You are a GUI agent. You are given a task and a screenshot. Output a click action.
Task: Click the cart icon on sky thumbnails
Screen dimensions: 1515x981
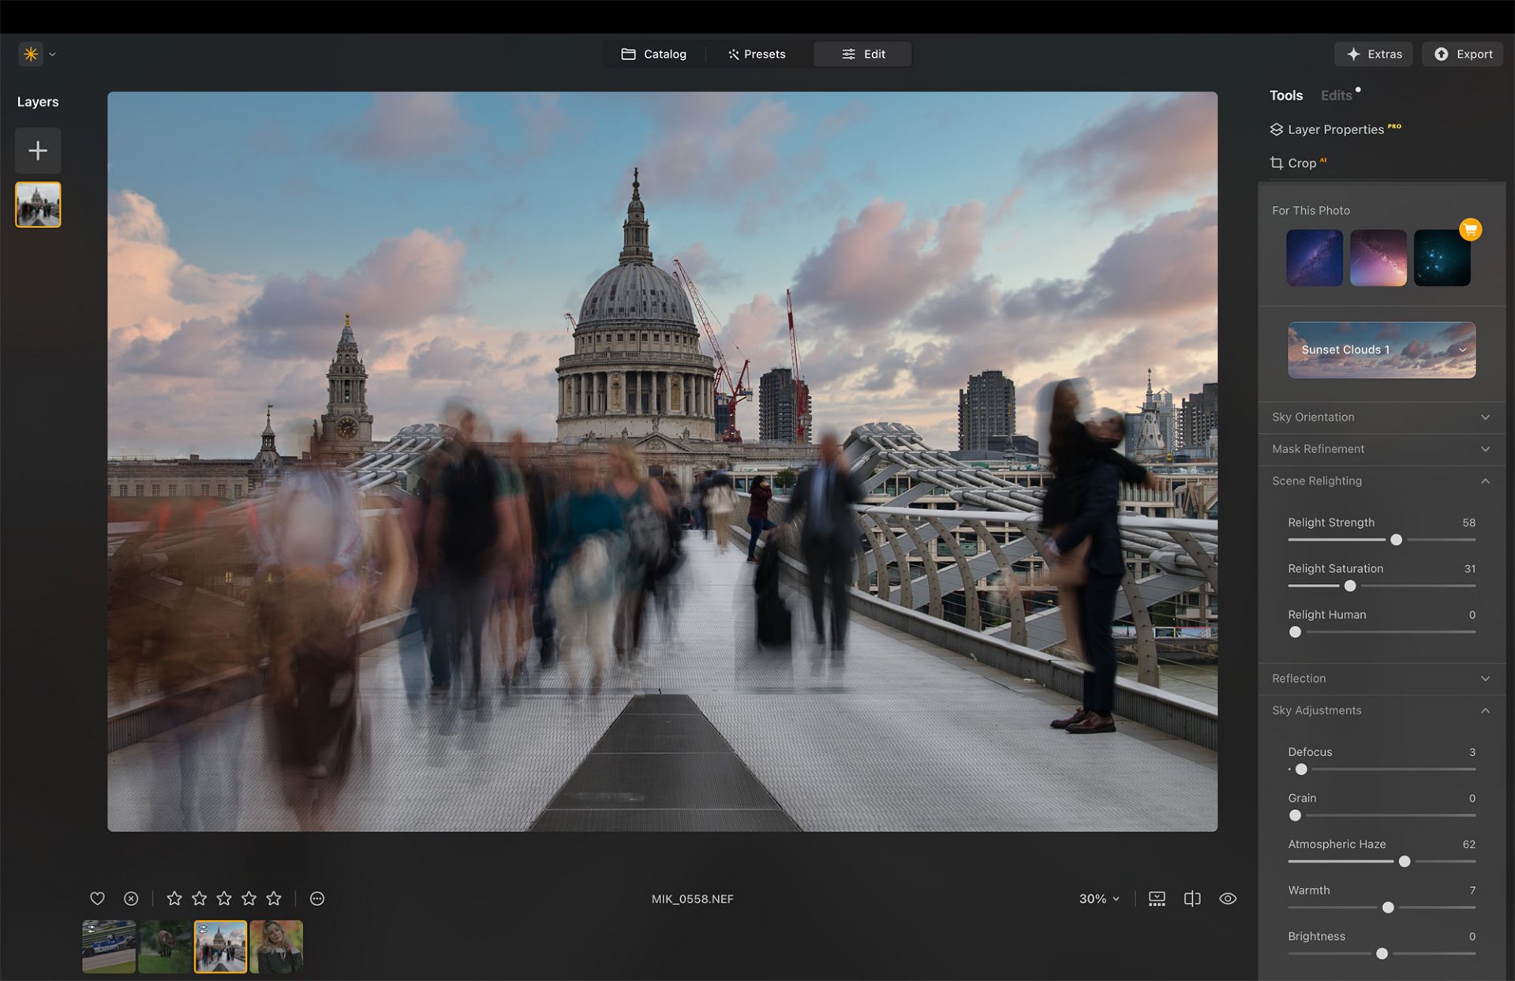[1471, 229]
